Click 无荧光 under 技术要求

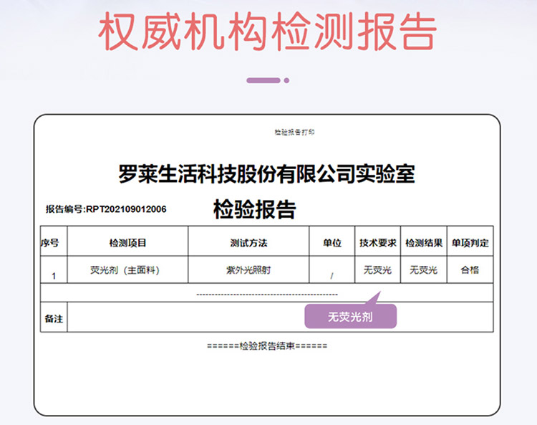point(377,270)
